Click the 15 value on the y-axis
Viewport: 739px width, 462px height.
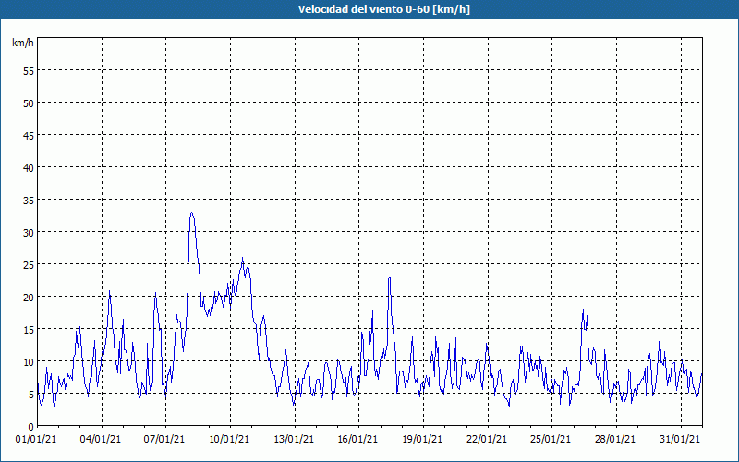click(x=29, y=330)
